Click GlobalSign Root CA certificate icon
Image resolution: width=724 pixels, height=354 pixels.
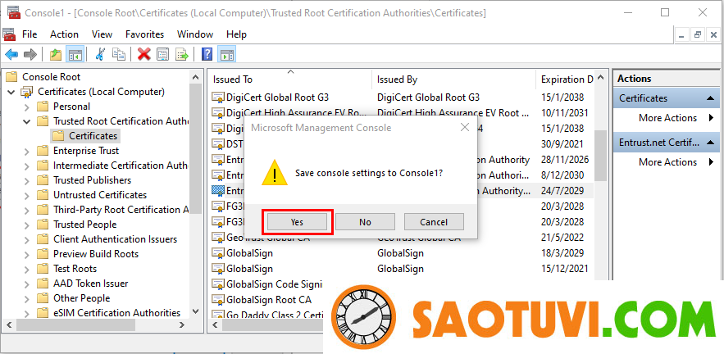217,300
